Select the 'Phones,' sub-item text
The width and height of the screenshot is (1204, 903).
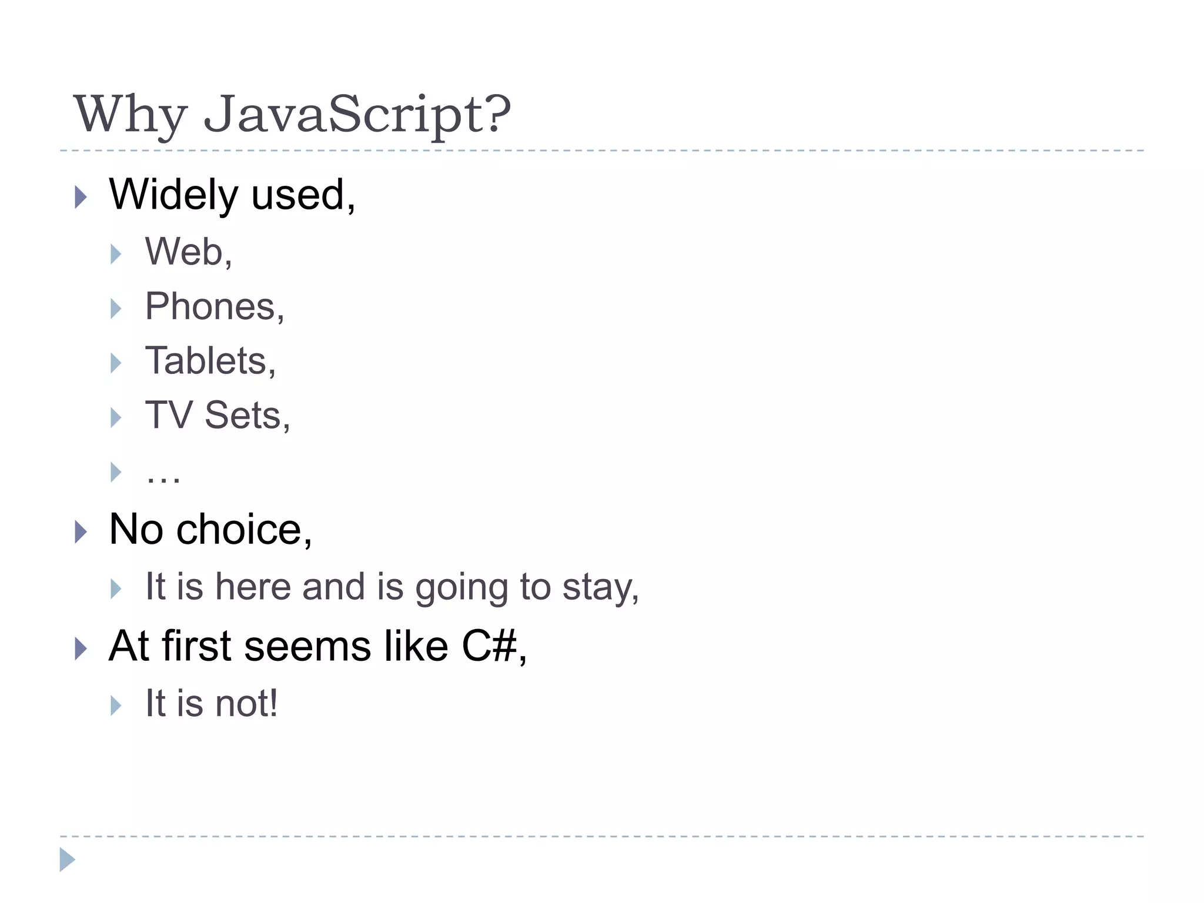tap(215, 306)
